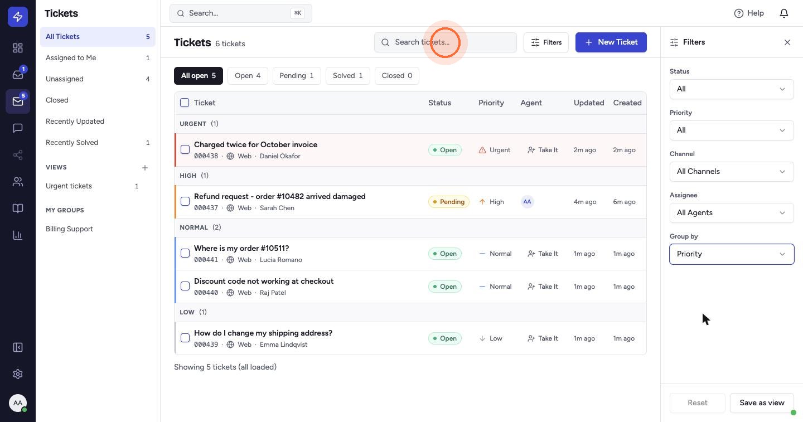Click the Filters button beside search
The image size is (803, 422).
(546, 42)
